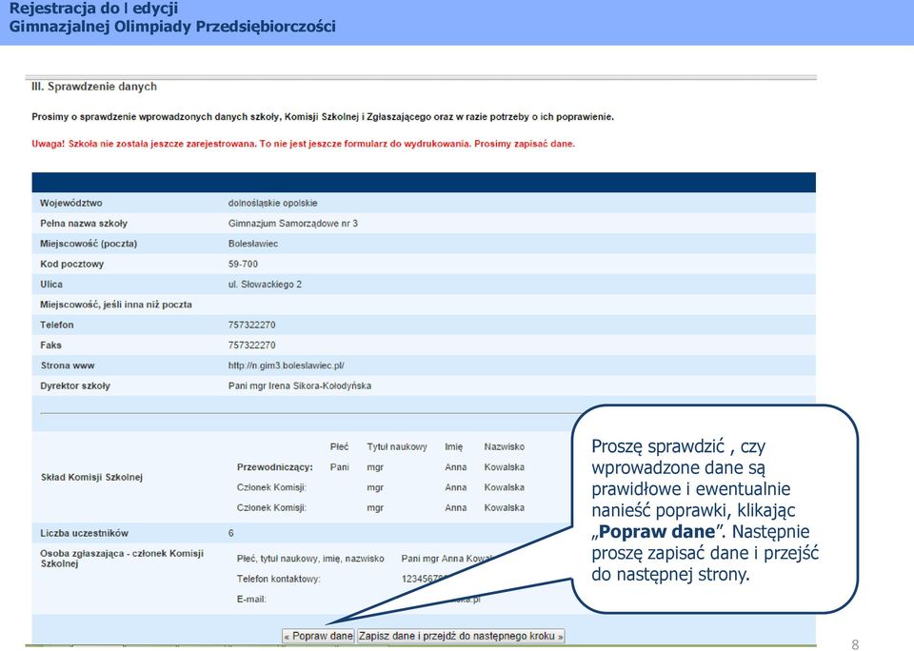The image size is (914, 651).
Task: Click Pani in the Przewodniczący row
Action: (x=339, y=466)
